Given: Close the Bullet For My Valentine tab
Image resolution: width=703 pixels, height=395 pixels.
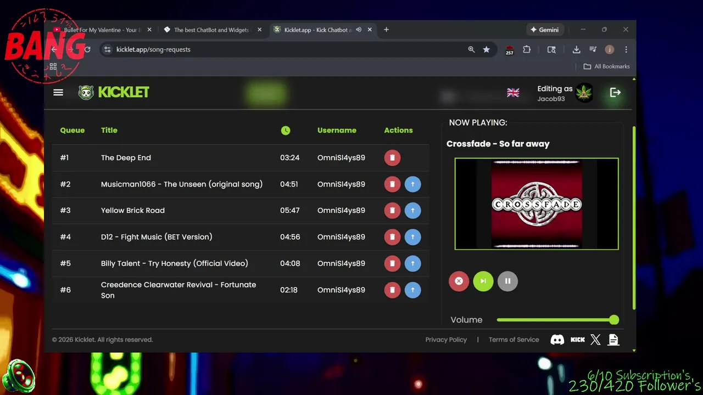Looking at the screenshot, I should pos(149,30).
